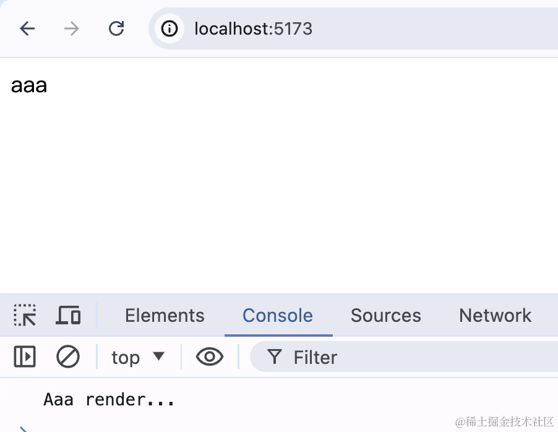Screen dimensions: 558x432
Task: Clear the console output
Action: (x=68, y=357)
